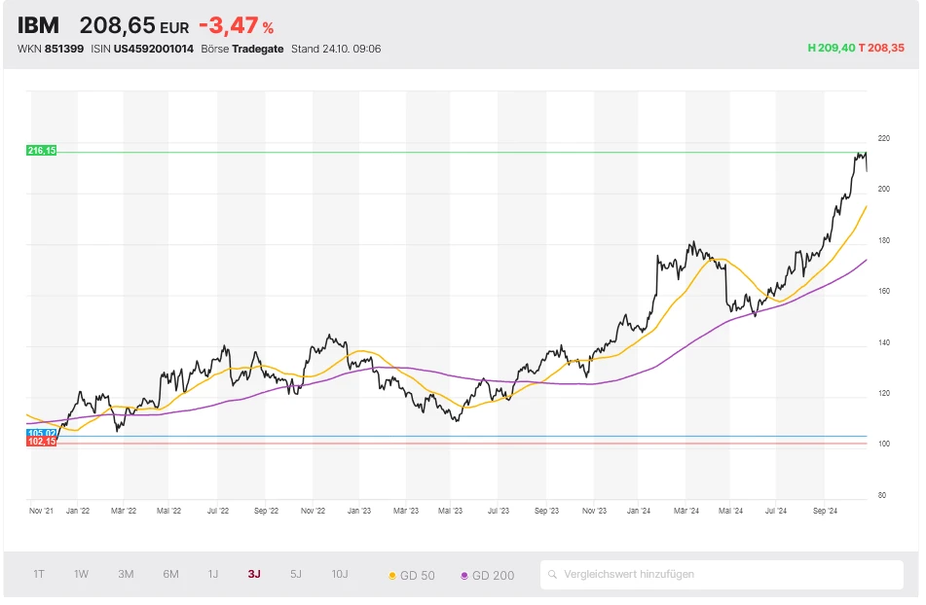Toggle the GD 200 moving average label
The height and width of the screenshot is (605, 926).
coord(493,575)
